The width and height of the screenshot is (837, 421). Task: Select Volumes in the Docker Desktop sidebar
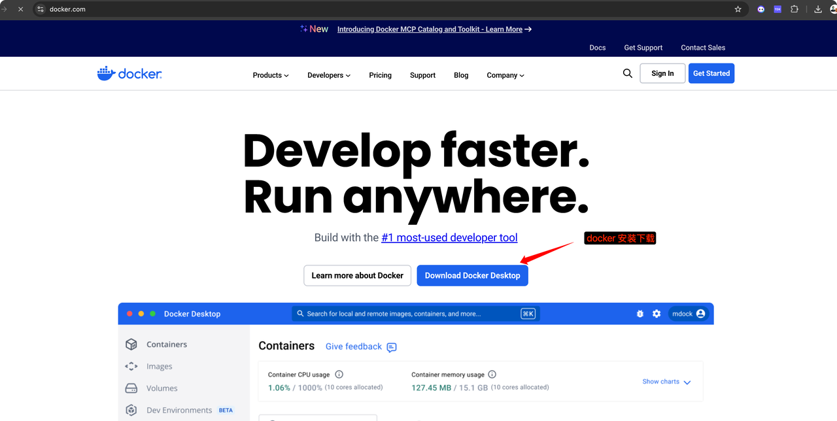pyautogui.click(x=162, y=388)
